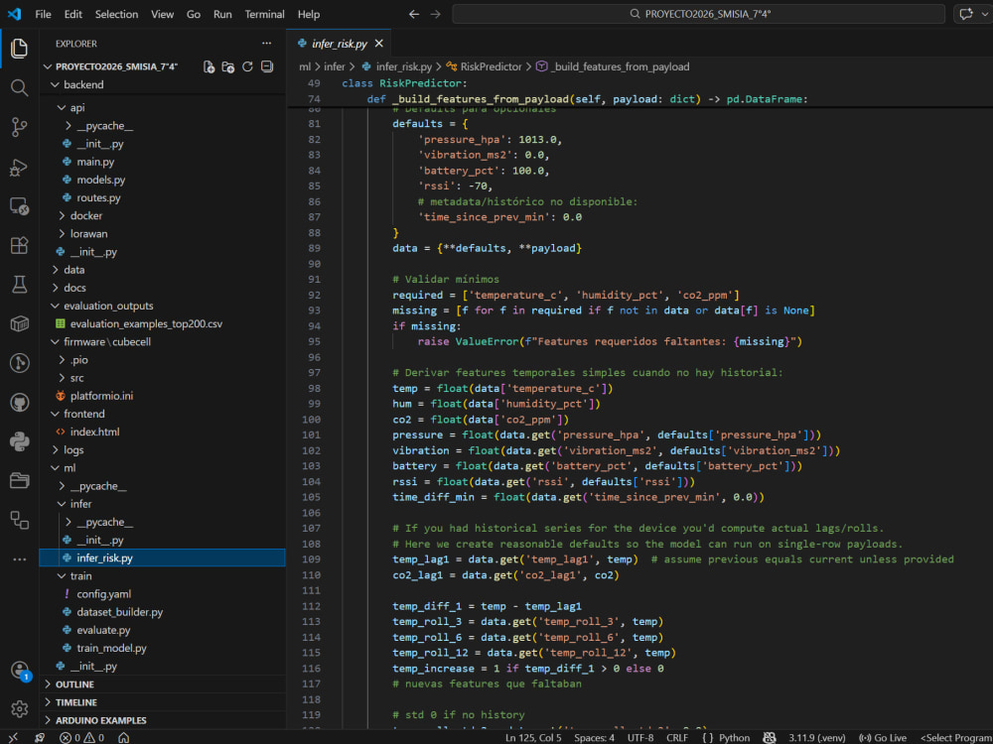Image resolution: width=993 pixels, height=744 pixels.
Task: Collapse all folders in Explorer
Action: click(x=267, y=67)
